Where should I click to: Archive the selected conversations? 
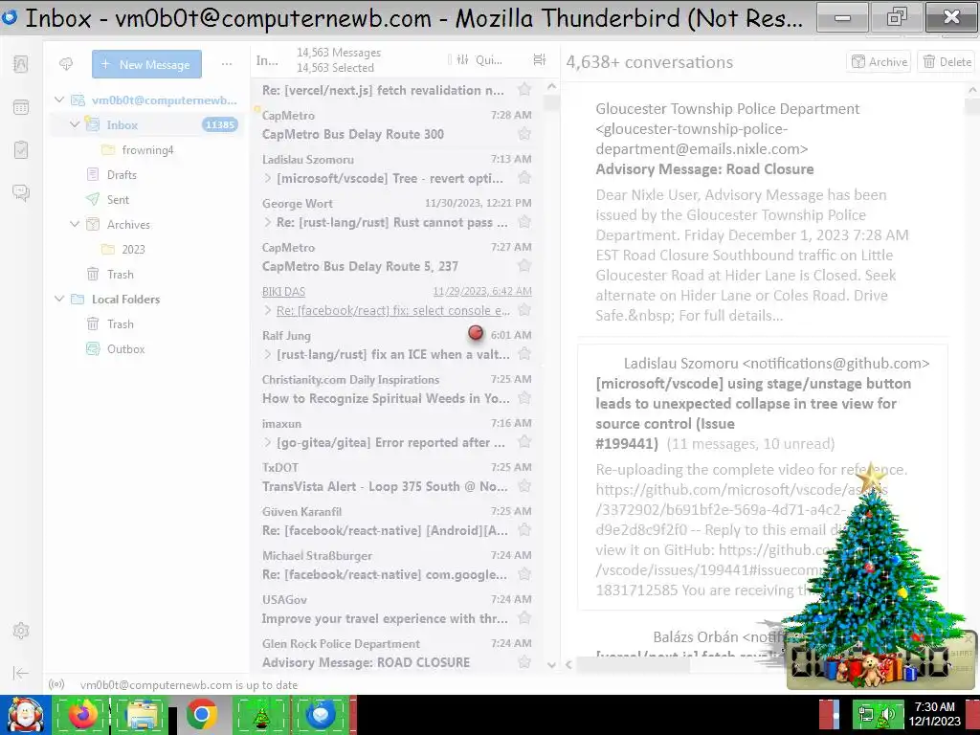click(x=880, y=61)
